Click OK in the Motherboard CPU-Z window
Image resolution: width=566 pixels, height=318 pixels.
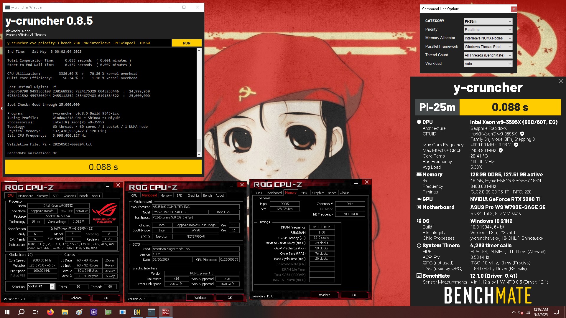click(230, 298)
